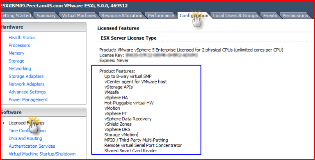Open the Virtual Machines tab
315x160 pixels.
(x=79, y=16)
